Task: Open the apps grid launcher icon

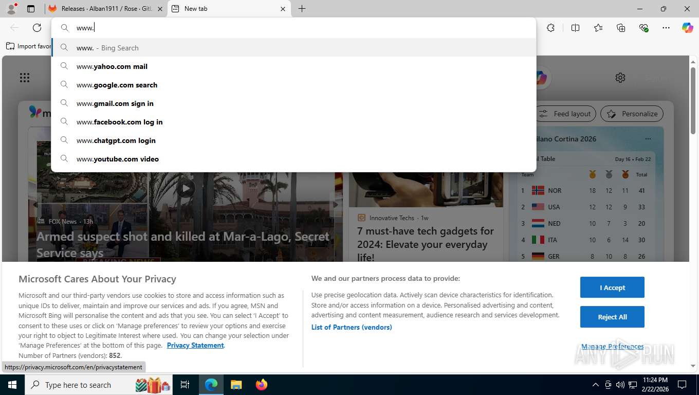Action: click(25, 78)
